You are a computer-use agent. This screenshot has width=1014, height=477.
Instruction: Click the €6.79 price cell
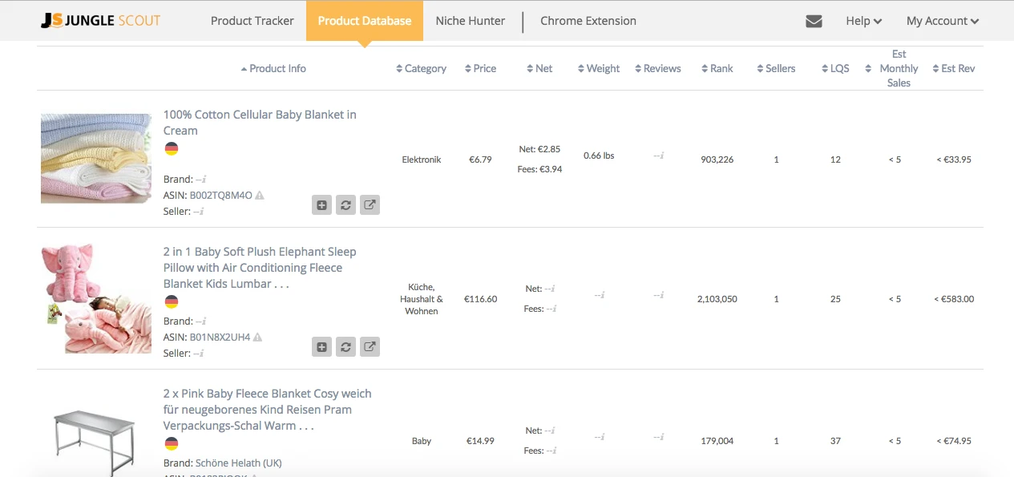click(480, 160)
